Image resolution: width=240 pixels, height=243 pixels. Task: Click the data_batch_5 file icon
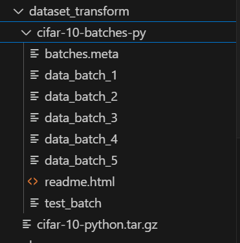pos(34,160)
